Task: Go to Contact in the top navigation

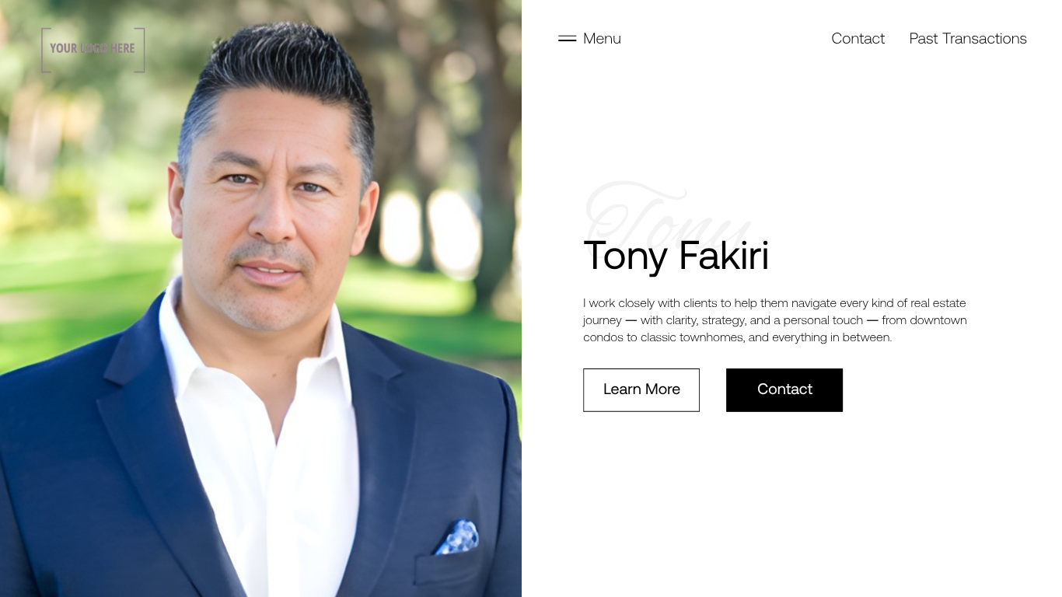Action: pos(858,38)
